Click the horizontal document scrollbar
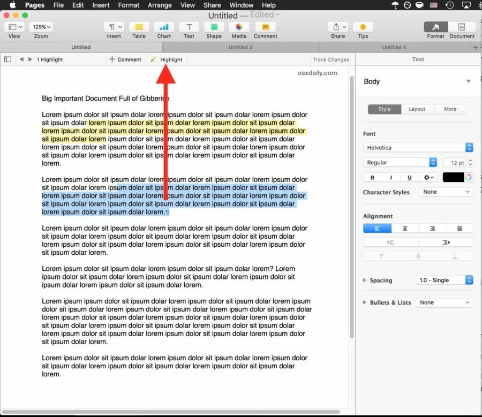Screen dimensions: 482x417 [171, 412]
